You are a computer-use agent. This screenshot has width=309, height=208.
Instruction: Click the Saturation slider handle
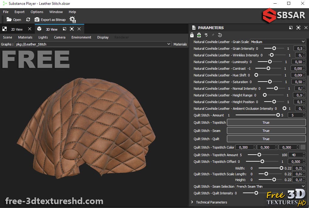270,82
